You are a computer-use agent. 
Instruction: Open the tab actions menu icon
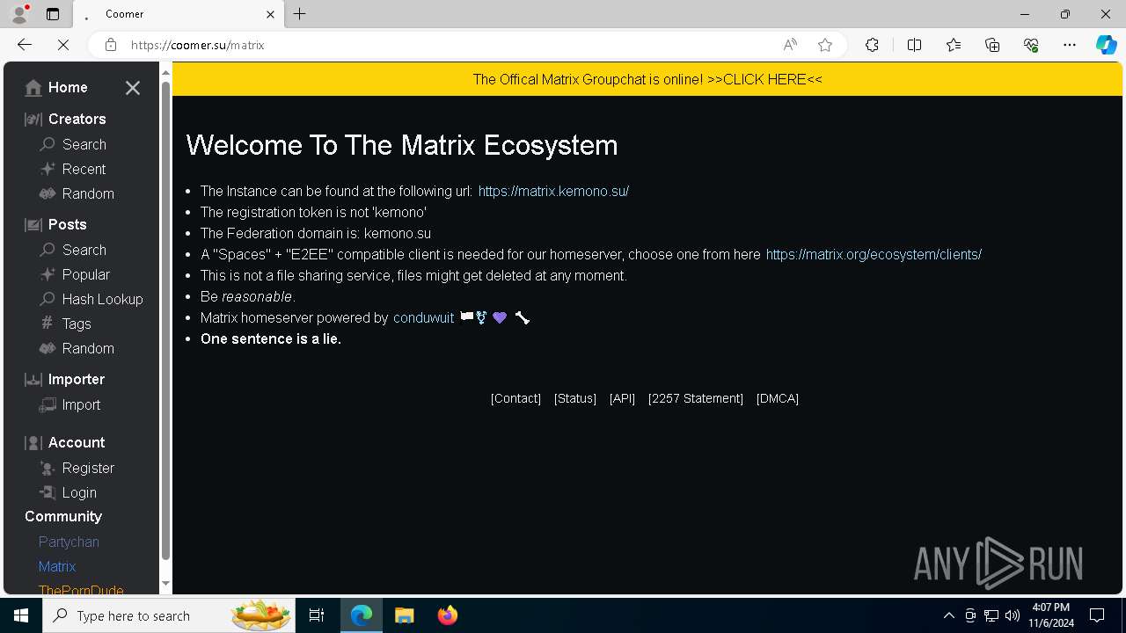[x=53, y=14]
